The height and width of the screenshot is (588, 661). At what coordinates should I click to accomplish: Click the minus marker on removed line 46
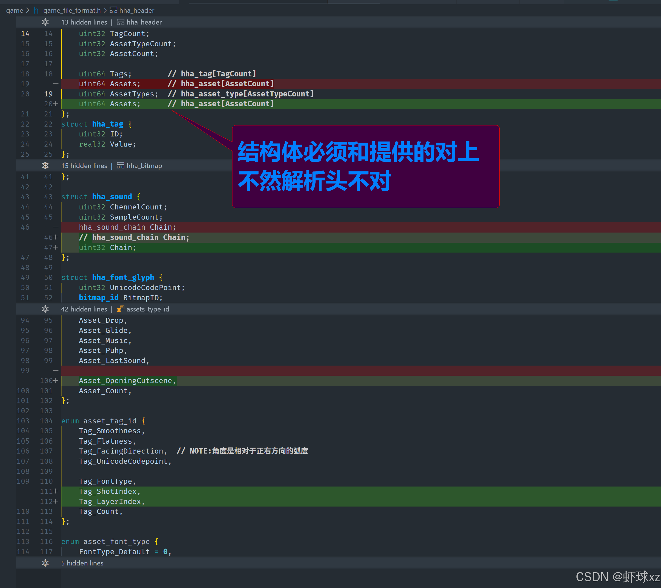(56, 227)
